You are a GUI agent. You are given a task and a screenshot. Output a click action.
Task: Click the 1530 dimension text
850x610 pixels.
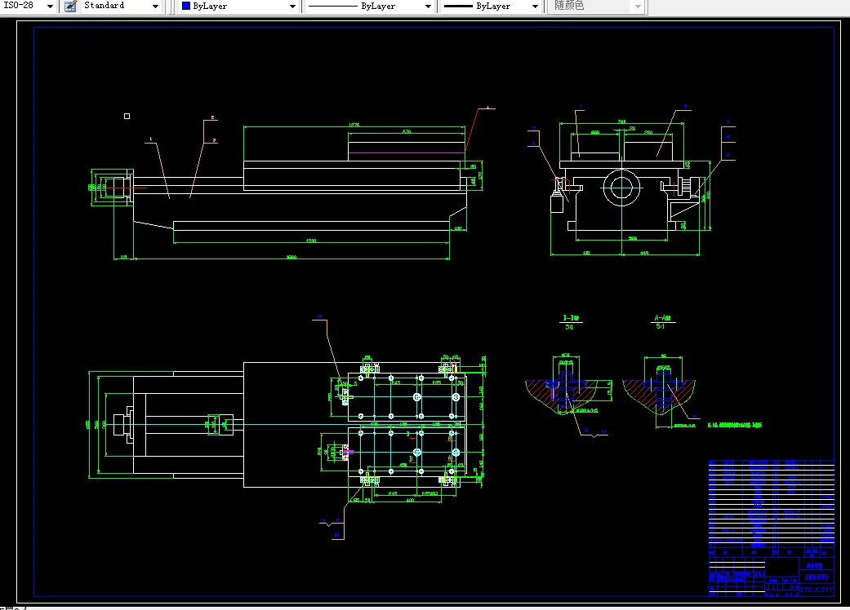[x=311, y=241]
